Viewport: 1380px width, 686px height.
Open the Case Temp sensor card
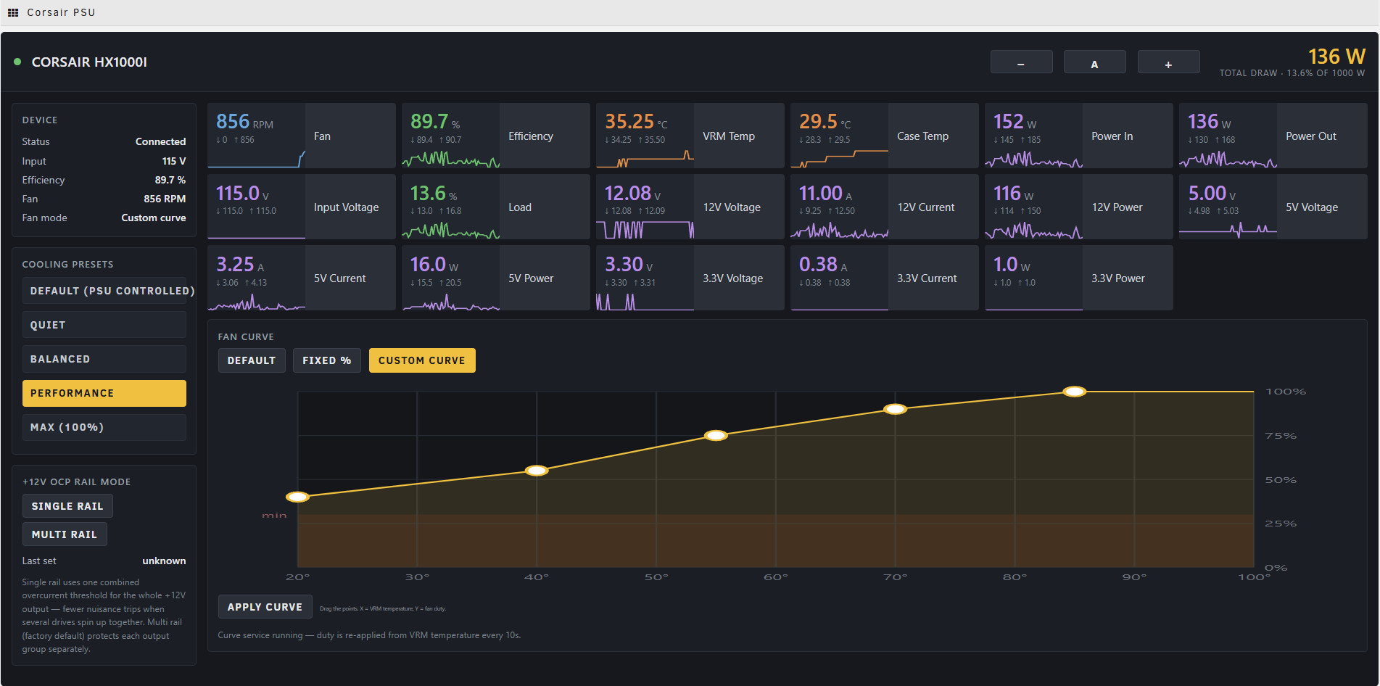[x=885, y=136]
